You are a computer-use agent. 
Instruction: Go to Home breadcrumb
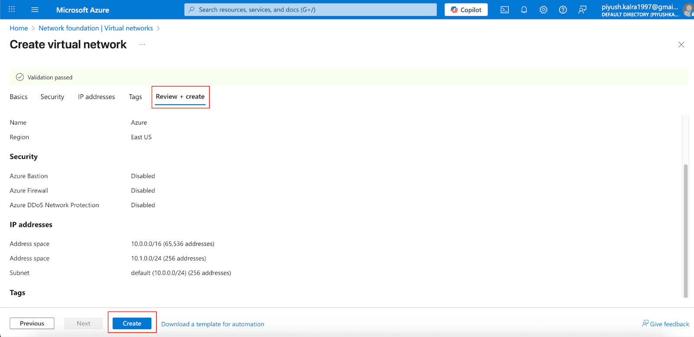click(x=19, y=28)
